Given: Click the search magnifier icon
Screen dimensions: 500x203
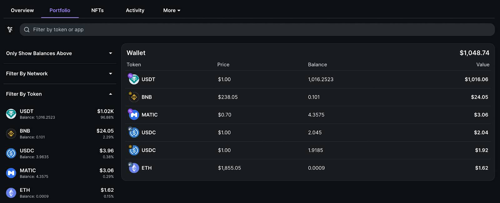Looking at the screenshot, I should [x=27, y=30].
